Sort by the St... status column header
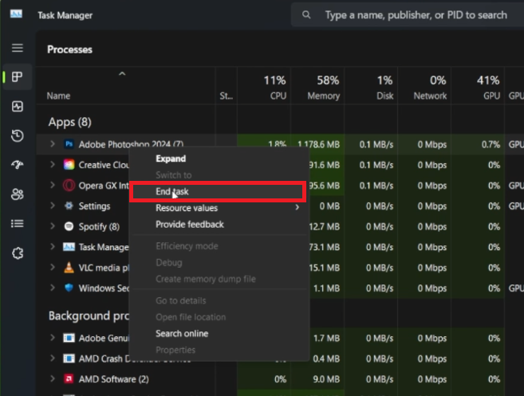Viewport: 524px width, 396px height. pyautogui.click(x=227, y=86)
